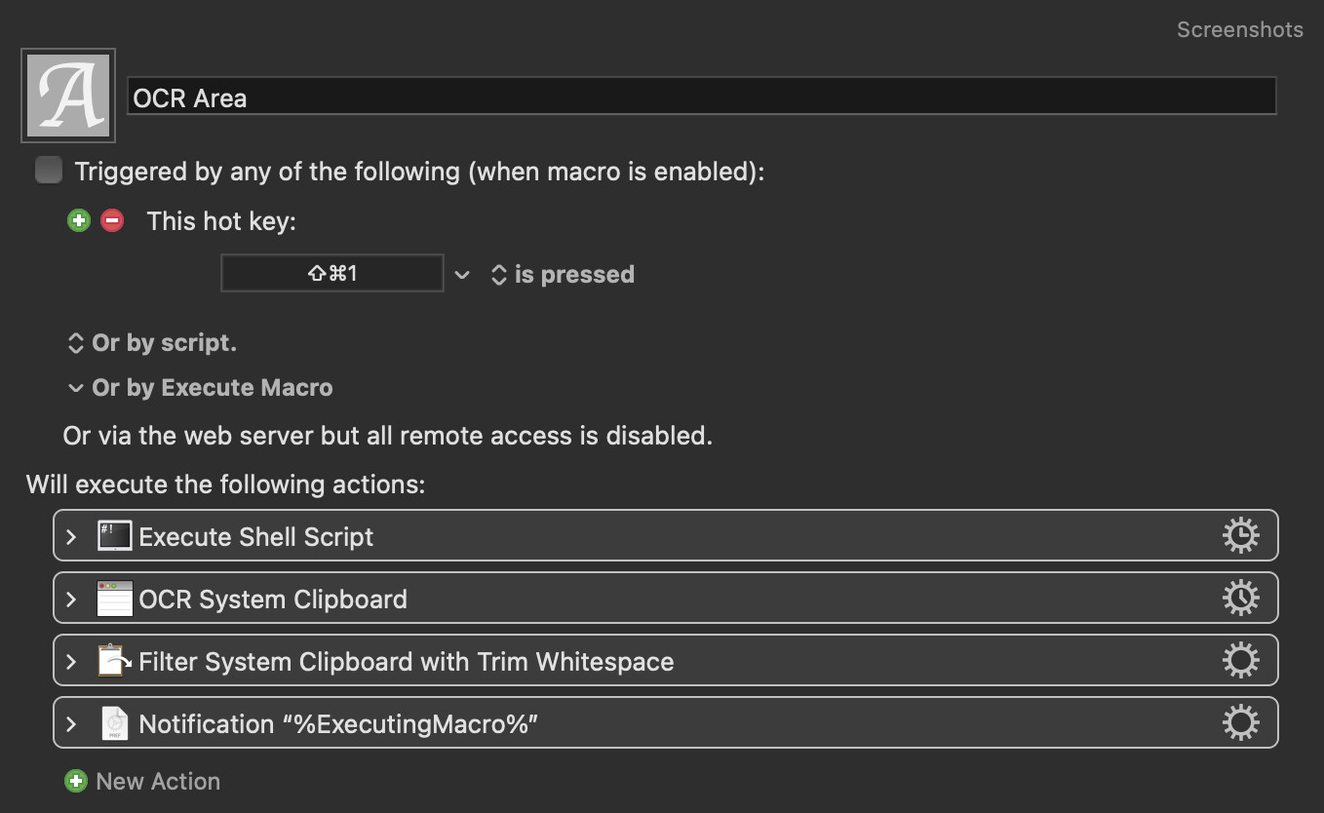Click the gear on OCR System Clipboard action
This screenshot has width=1324, height=813.
1240,599
